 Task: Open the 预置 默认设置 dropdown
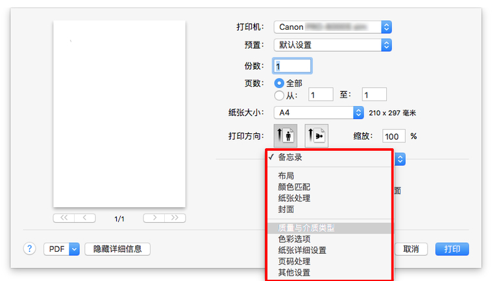386,45
